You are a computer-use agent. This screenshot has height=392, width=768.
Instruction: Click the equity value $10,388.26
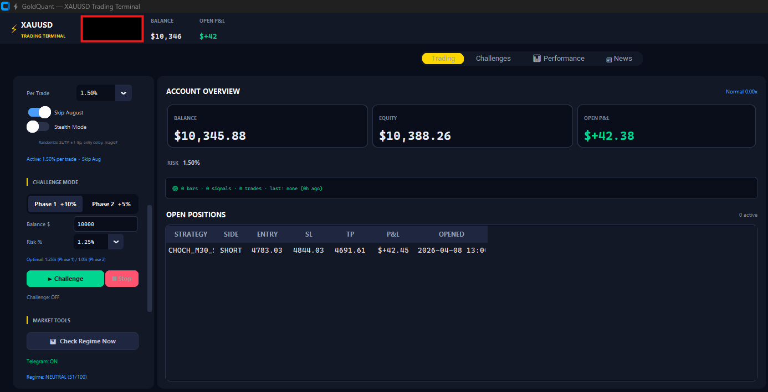click(415, 135)
